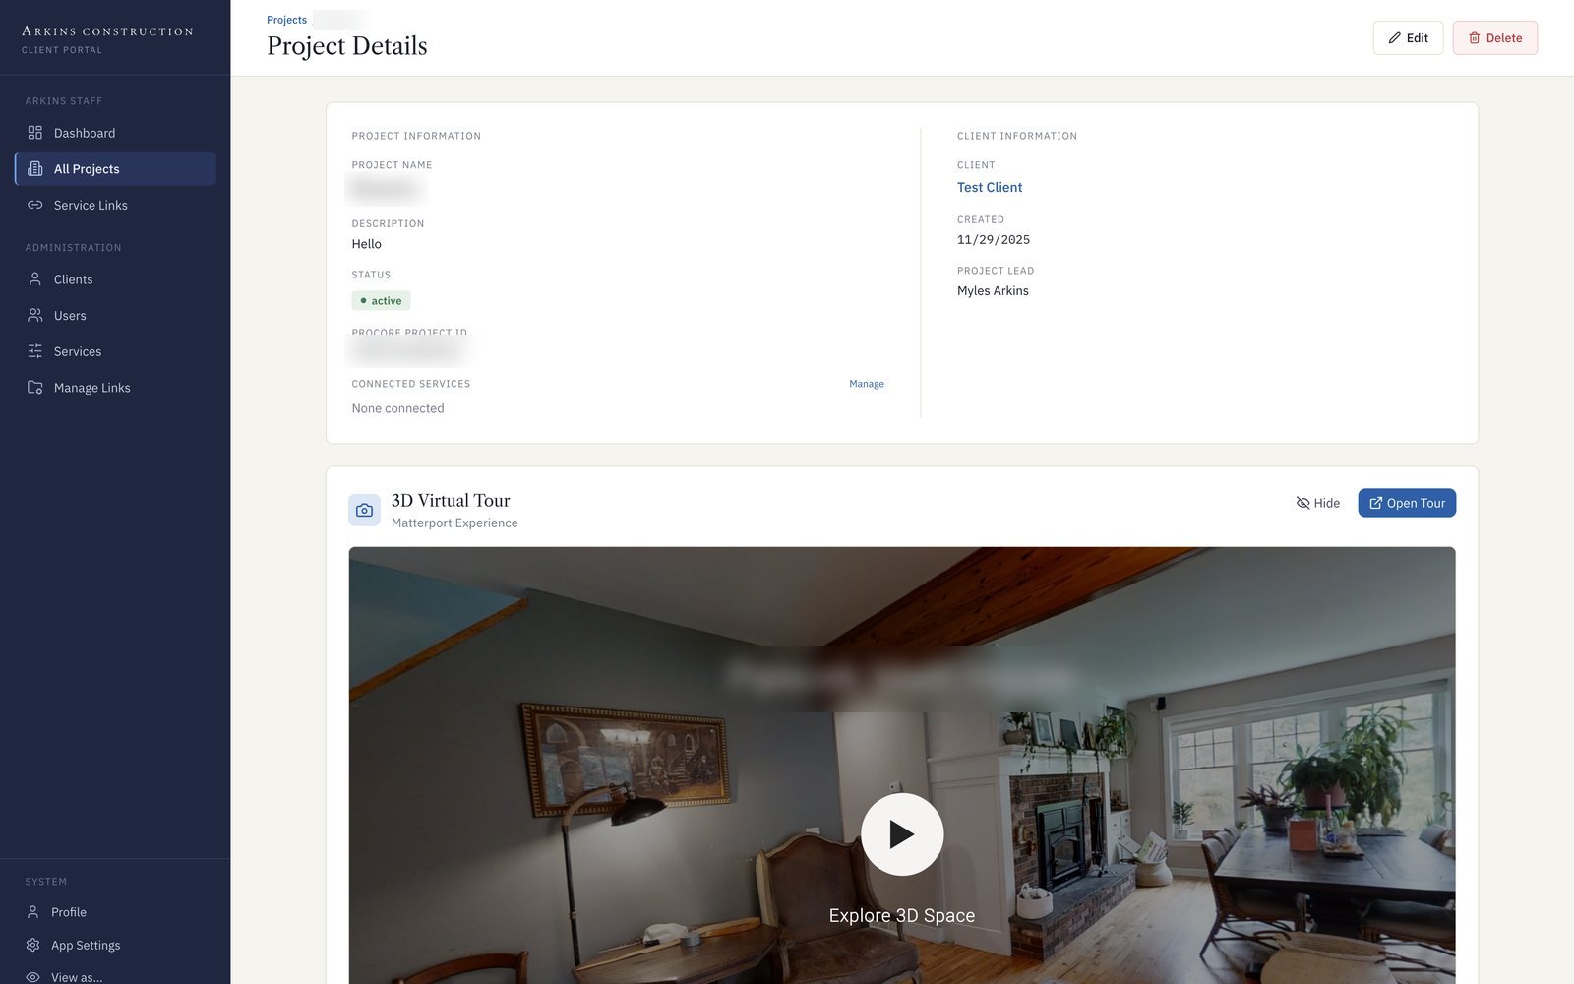The width and height of the screenshot is (1574, 984).
Task: Click the camera icon beside 3D Virtual Tour
Action: (364, 510)
